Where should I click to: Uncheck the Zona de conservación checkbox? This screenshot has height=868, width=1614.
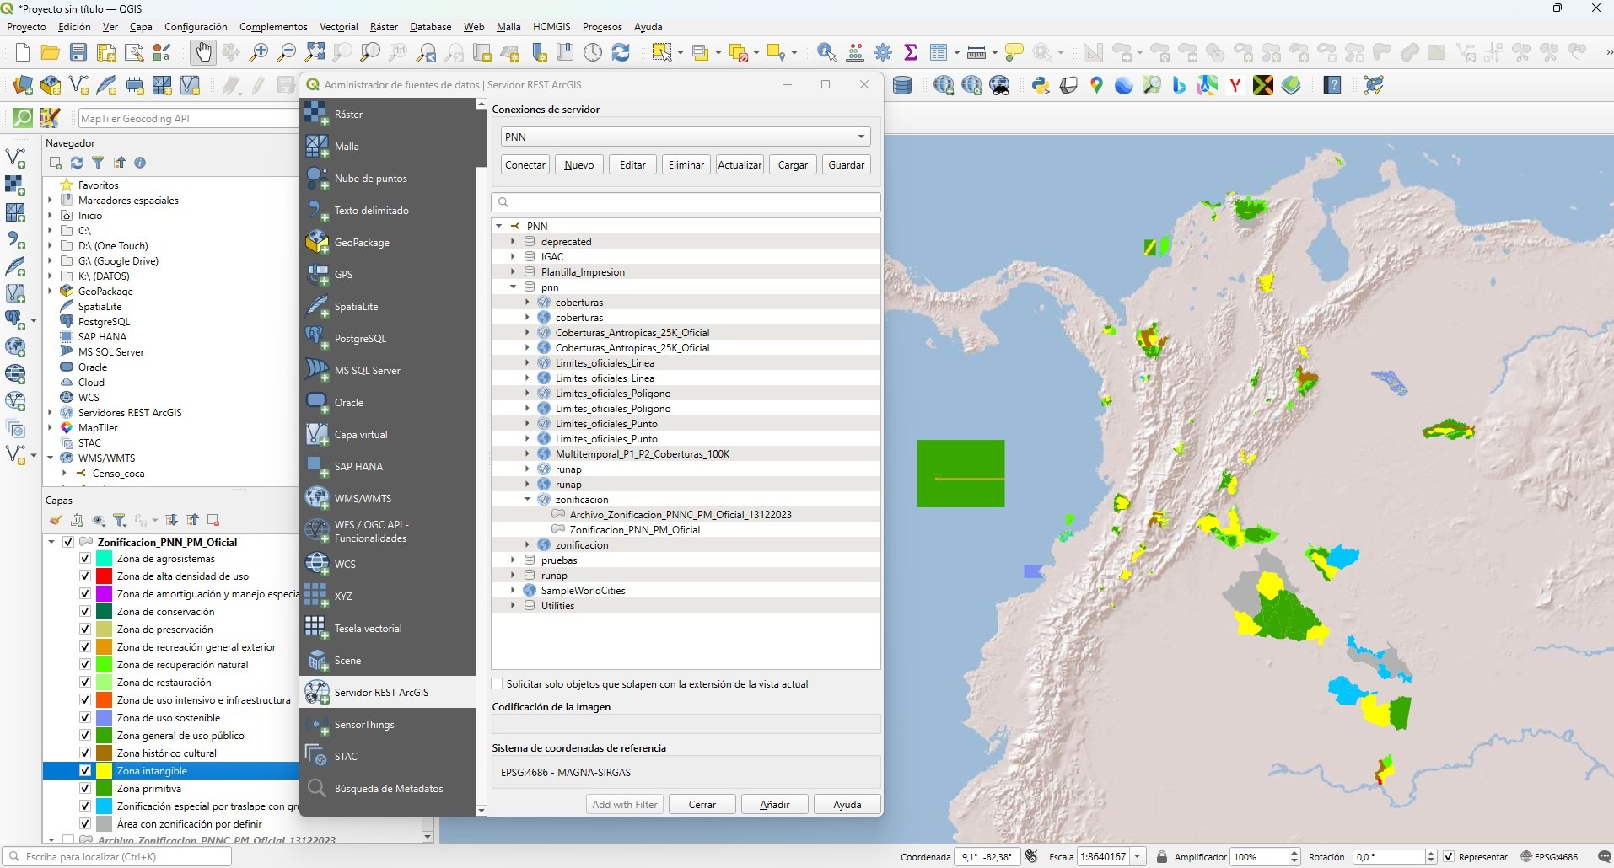click(x=85, y=612)
